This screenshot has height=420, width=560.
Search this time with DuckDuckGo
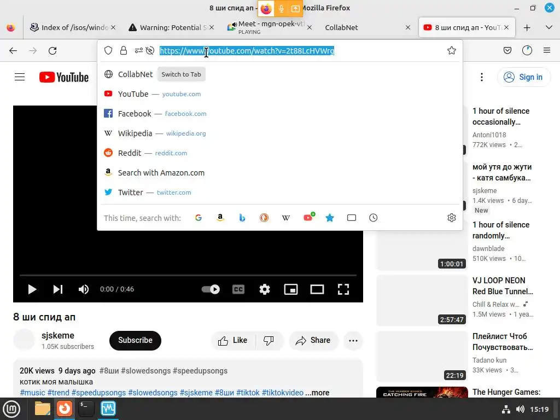(264, 218)
